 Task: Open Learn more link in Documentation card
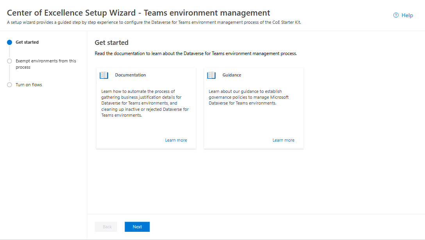click(x=176, y=140)
